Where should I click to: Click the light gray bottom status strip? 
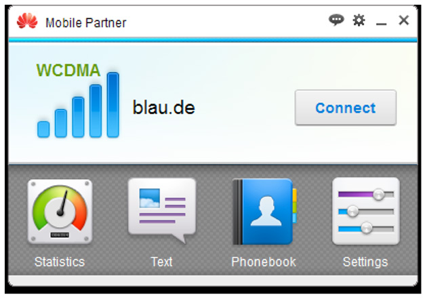click(213, 280)
